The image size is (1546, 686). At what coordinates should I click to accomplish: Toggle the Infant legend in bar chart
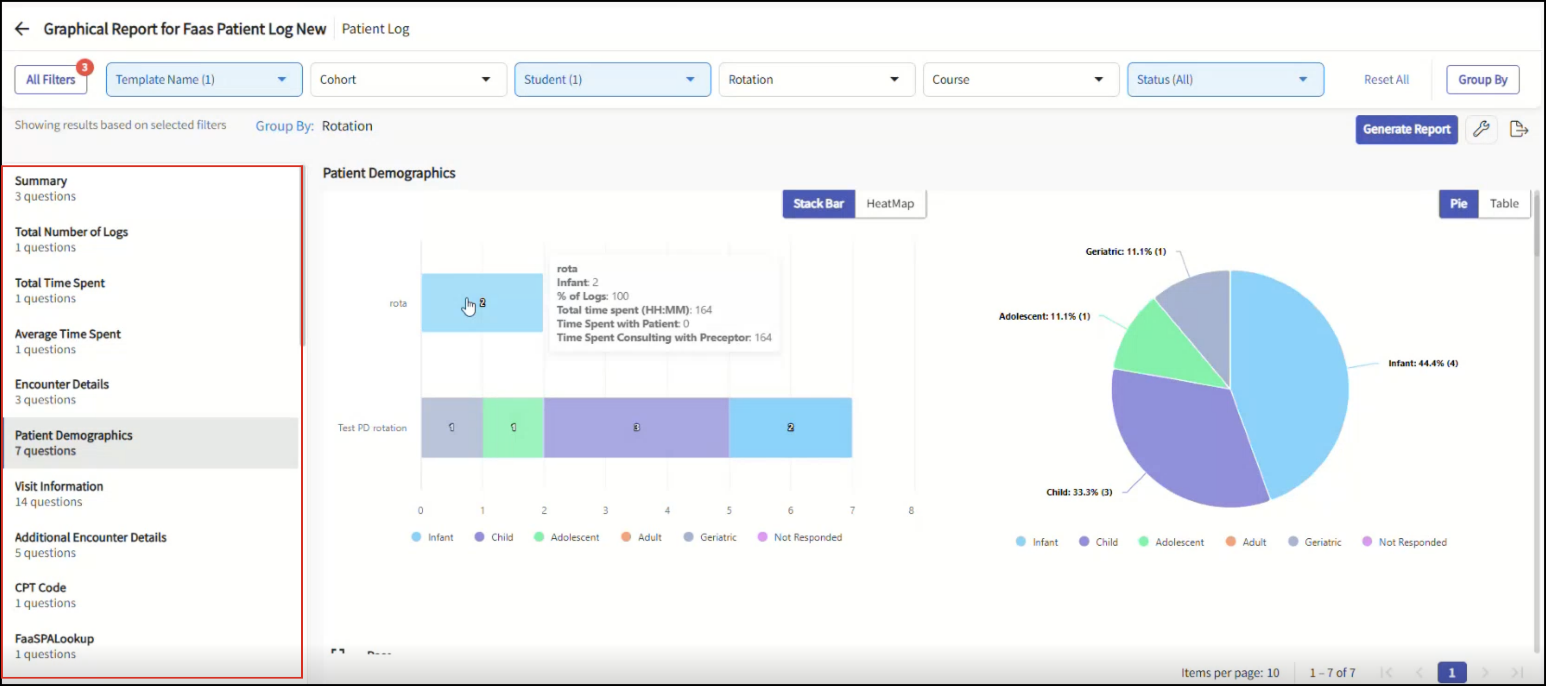pyautogui.click(x=432, y=537)
